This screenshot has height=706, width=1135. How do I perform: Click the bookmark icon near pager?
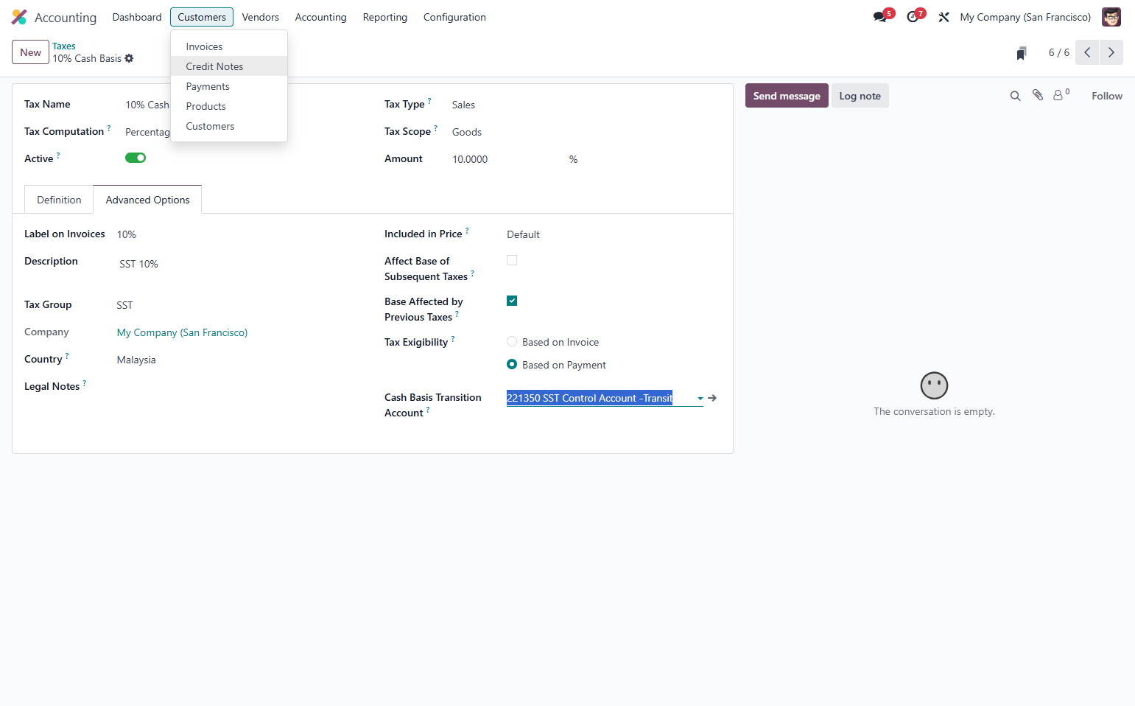[x=1021, y=53]
